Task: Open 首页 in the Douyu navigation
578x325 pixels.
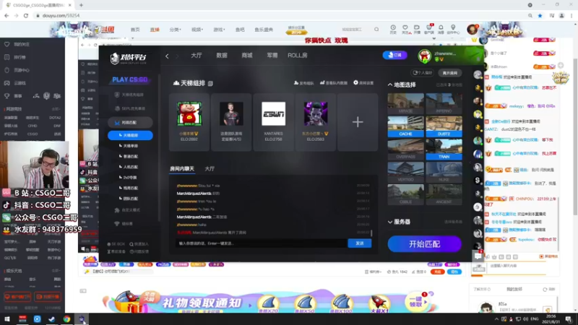Action: coord(135,30)
